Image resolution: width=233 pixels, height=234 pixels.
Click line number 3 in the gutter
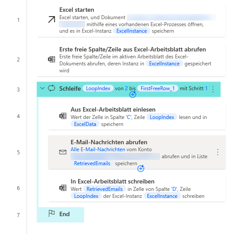[18, 90]
